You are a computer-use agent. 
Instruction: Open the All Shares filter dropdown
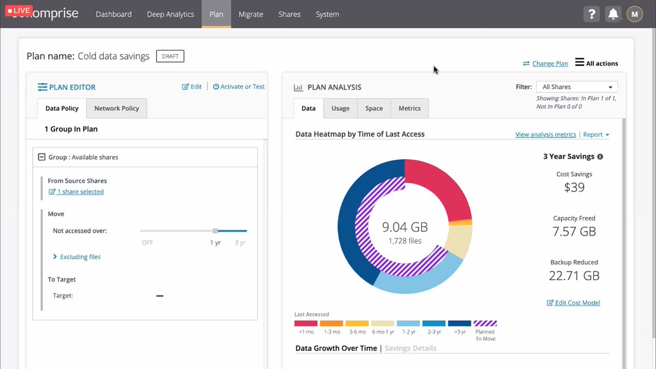point(577,87)
